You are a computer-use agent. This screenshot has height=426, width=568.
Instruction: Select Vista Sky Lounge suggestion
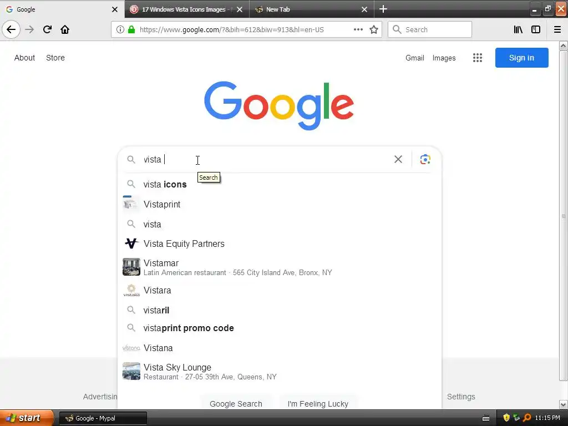pos(280,371)
